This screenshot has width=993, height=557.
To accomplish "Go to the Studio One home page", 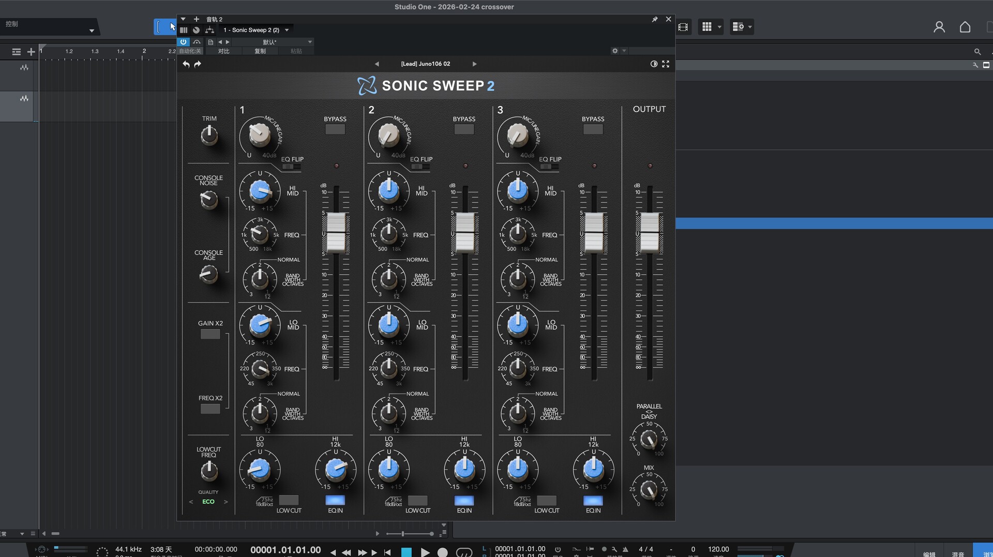I will coord(965,27).
